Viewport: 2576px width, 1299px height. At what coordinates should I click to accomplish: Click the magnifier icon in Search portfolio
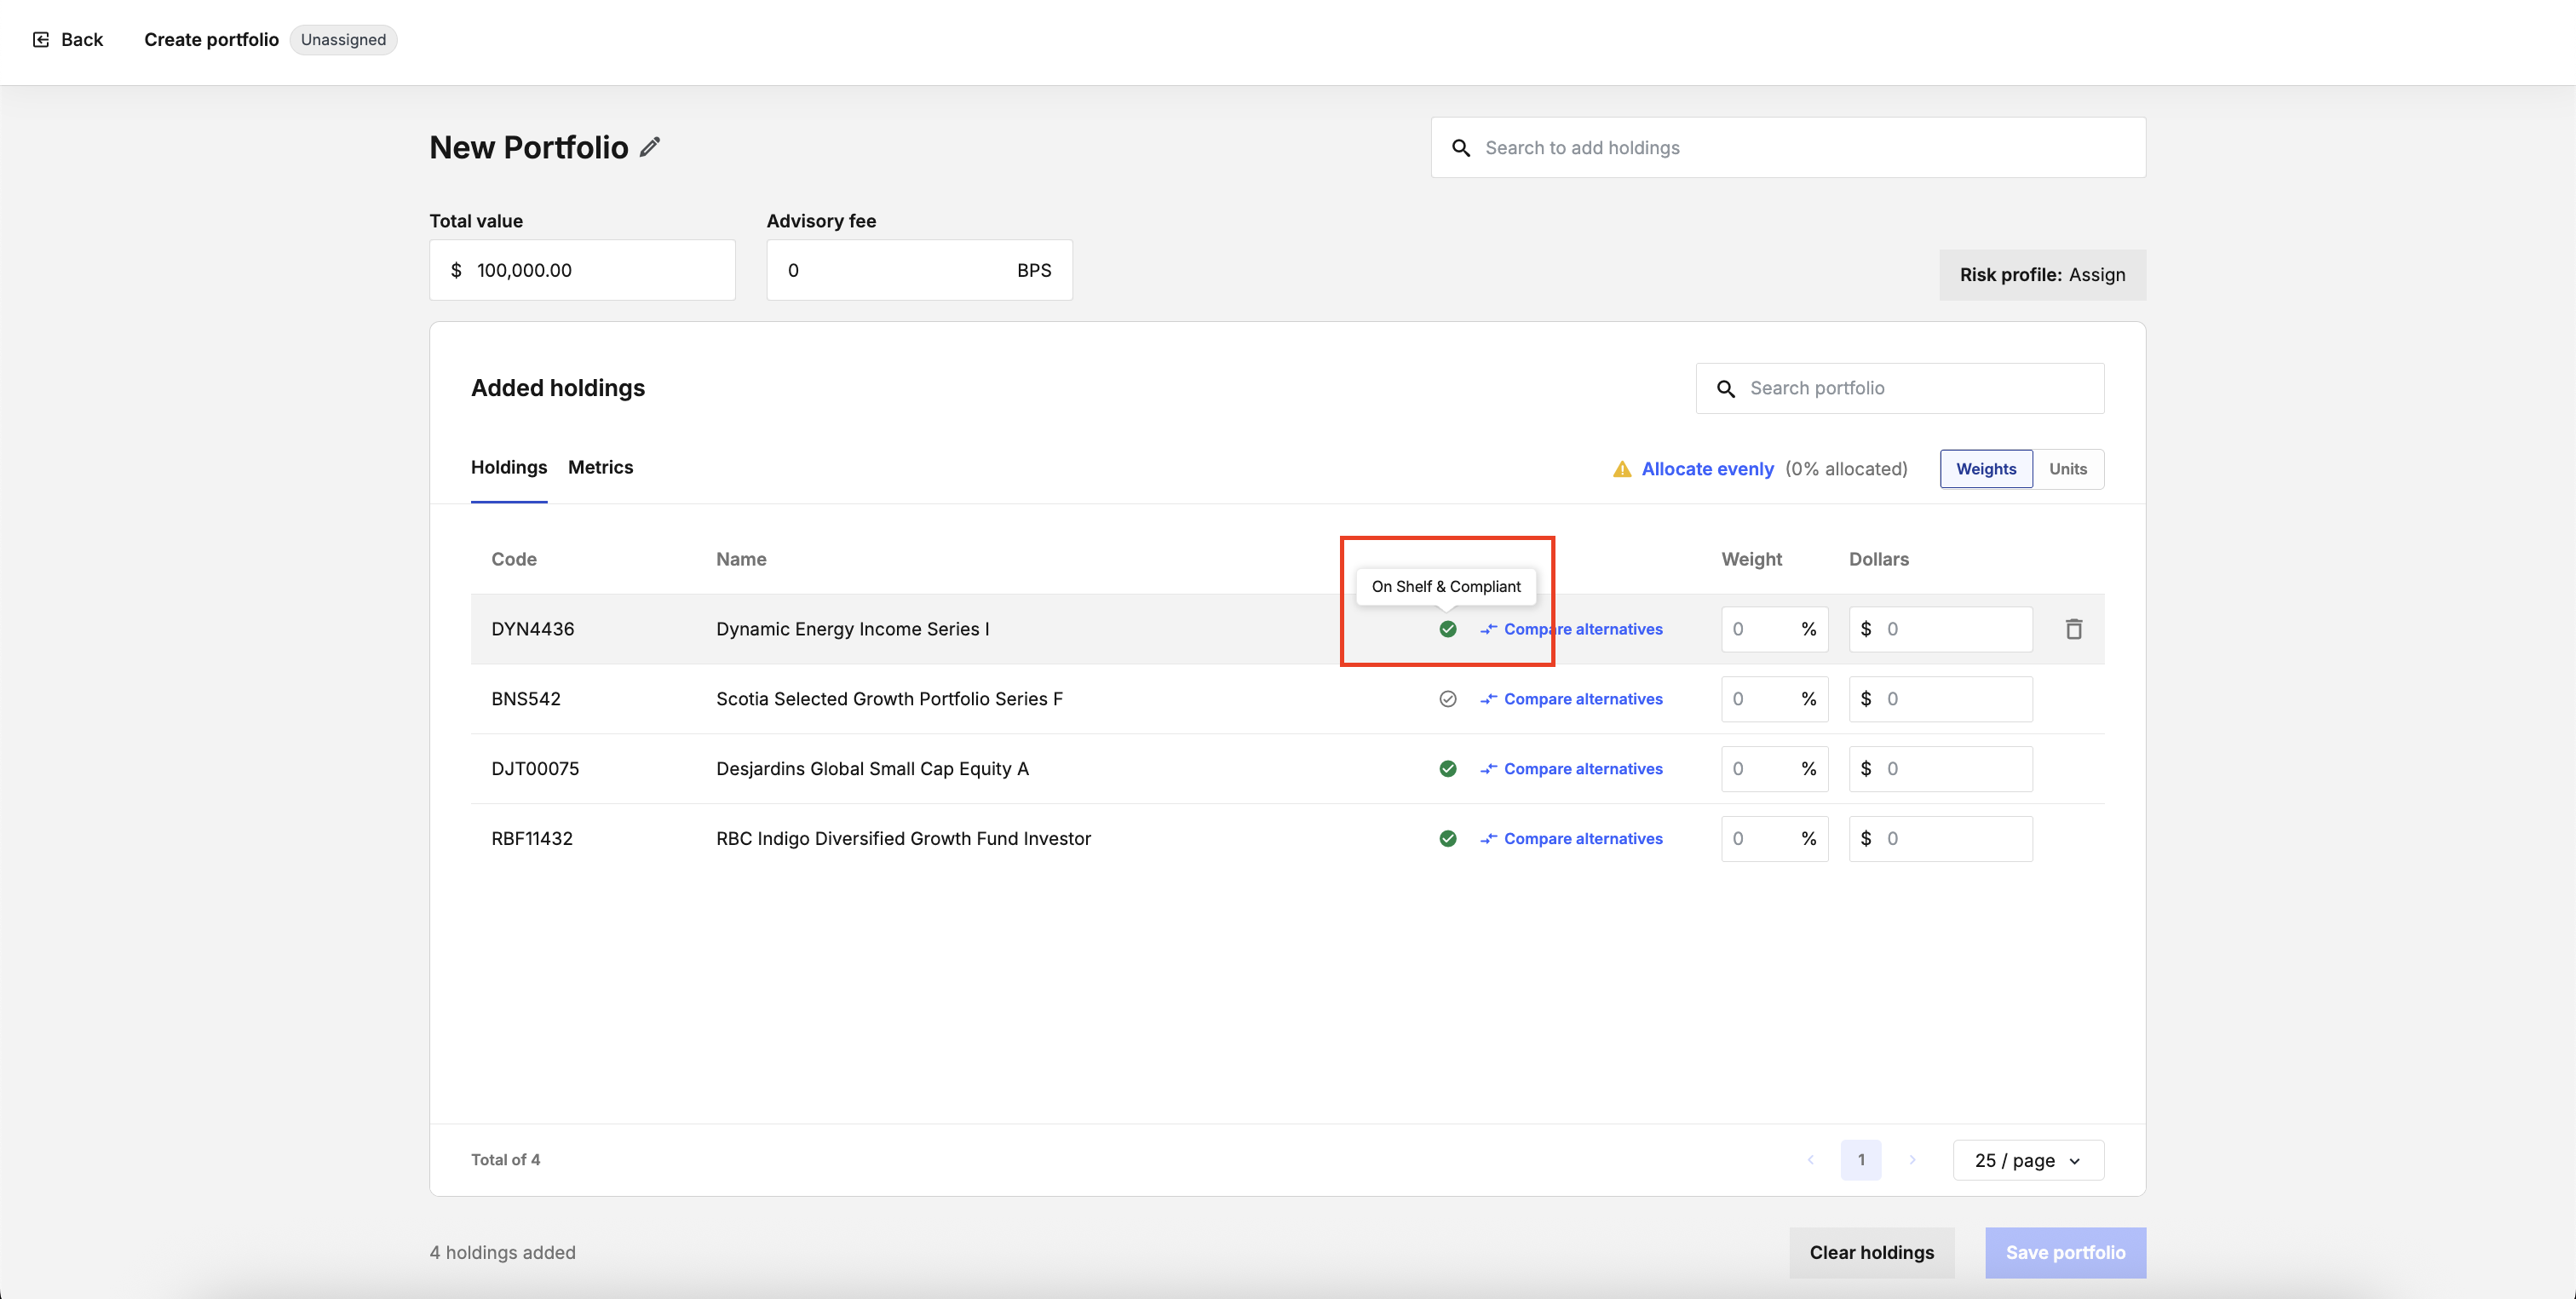coord(1726,388)
